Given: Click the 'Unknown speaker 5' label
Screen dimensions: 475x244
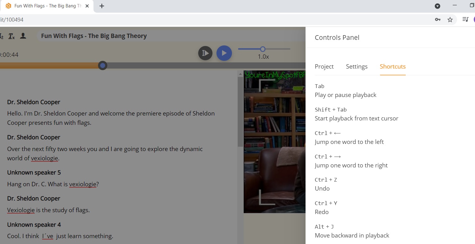Looking at the screenshot, I should tap(34, 172).
